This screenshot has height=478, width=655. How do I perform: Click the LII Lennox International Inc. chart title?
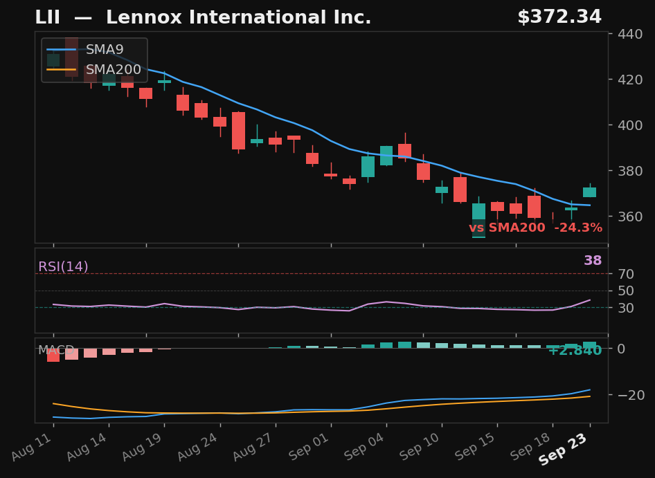click(x=203, y=17)
